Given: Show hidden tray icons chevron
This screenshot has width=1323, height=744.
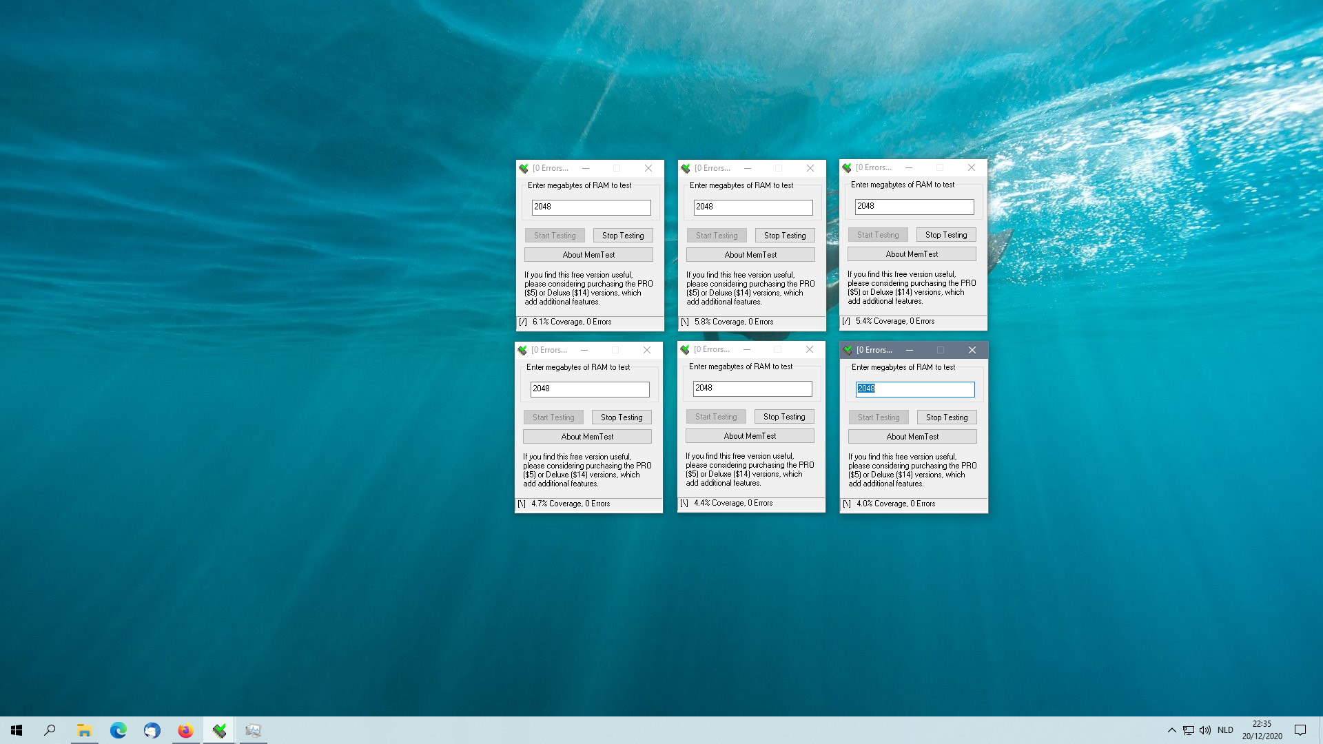Looking at the screenshot, I should point(1171,730).
